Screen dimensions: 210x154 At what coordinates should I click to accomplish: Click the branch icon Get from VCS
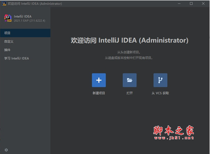[x=160, y=80]
